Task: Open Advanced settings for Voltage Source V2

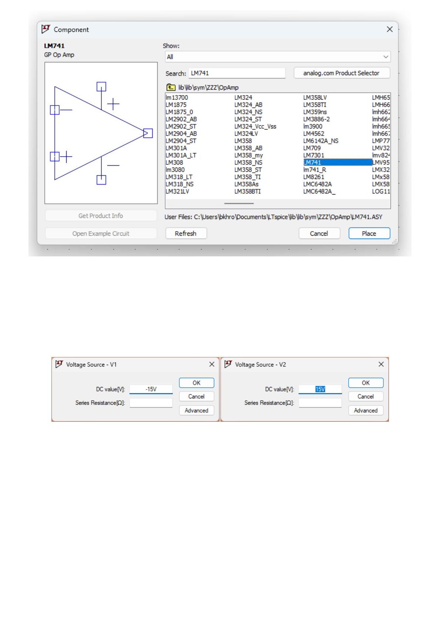Action: [365, 411]
